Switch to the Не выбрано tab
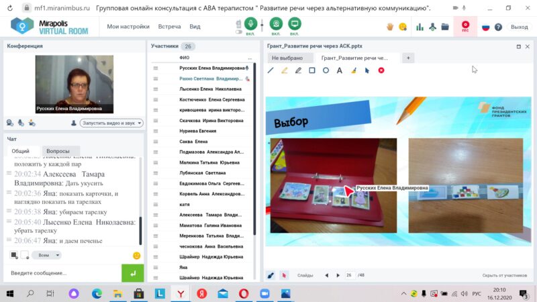 click(290, 58)
